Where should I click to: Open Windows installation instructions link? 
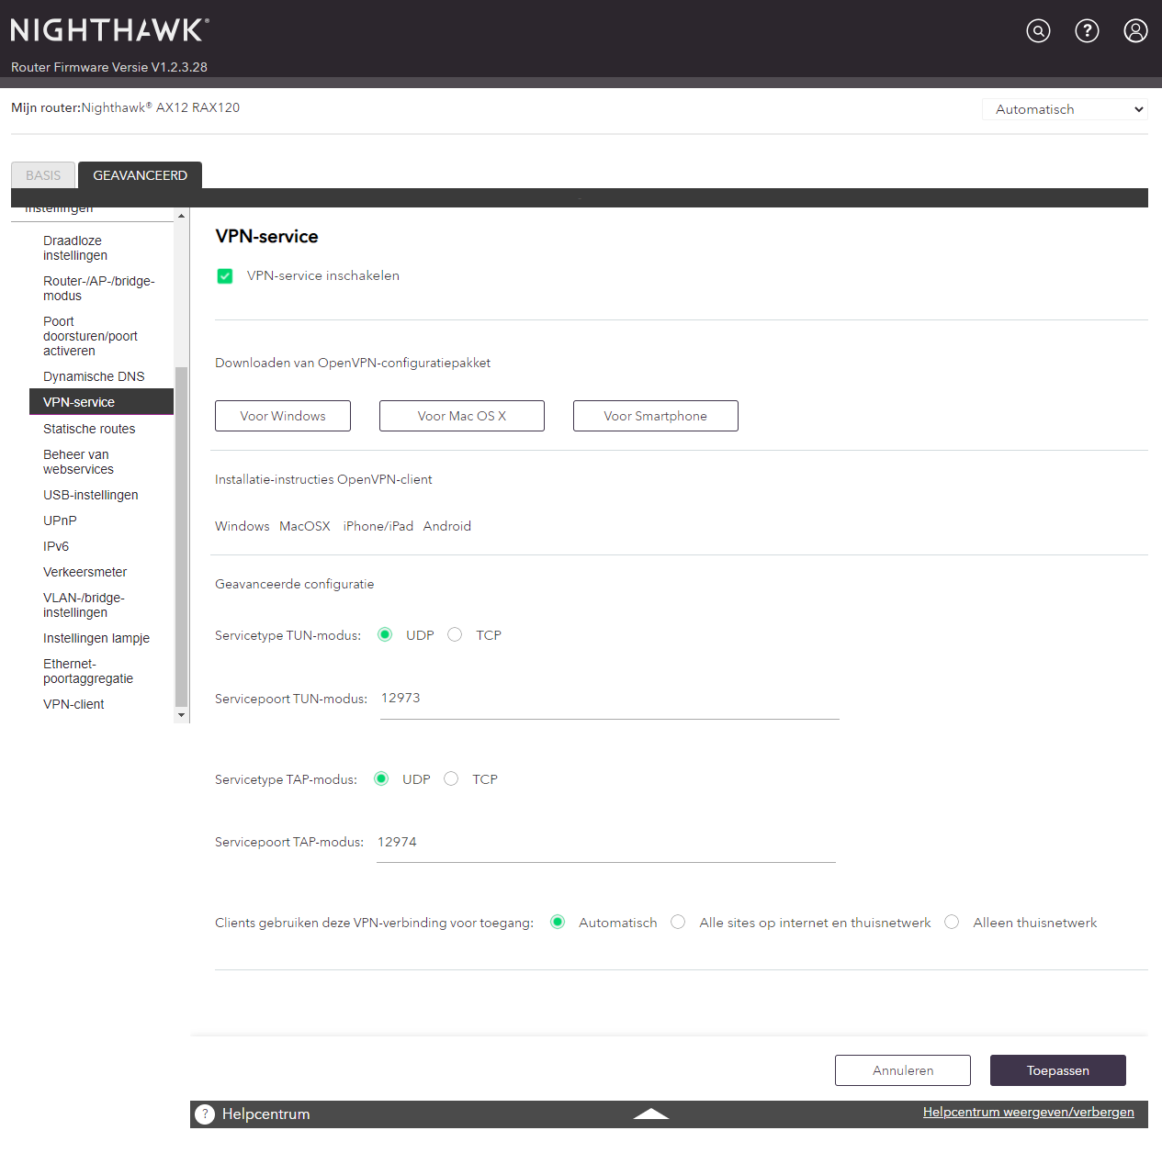point(243,526)
